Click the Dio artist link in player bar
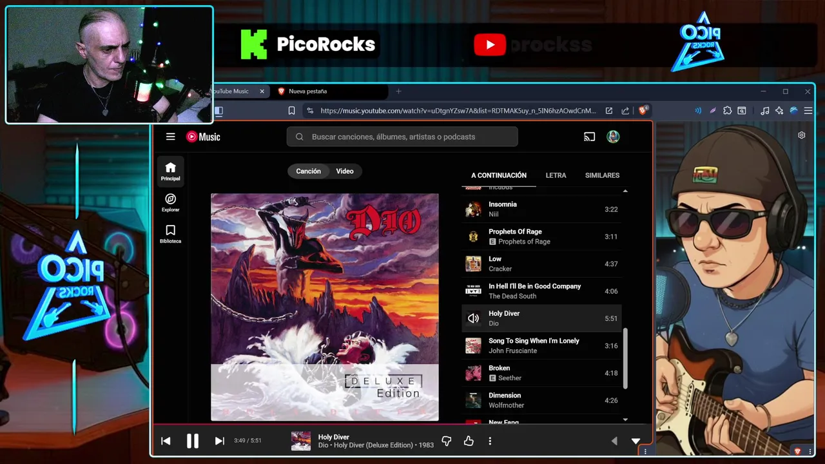This screenshot has height=464, width=825. tap(323, 445)
